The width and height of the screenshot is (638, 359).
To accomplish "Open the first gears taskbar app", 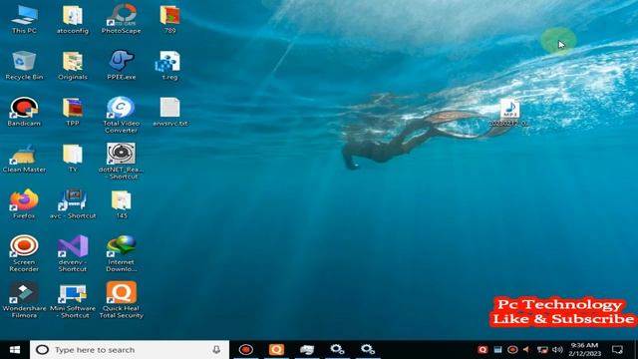I will 337,350.
